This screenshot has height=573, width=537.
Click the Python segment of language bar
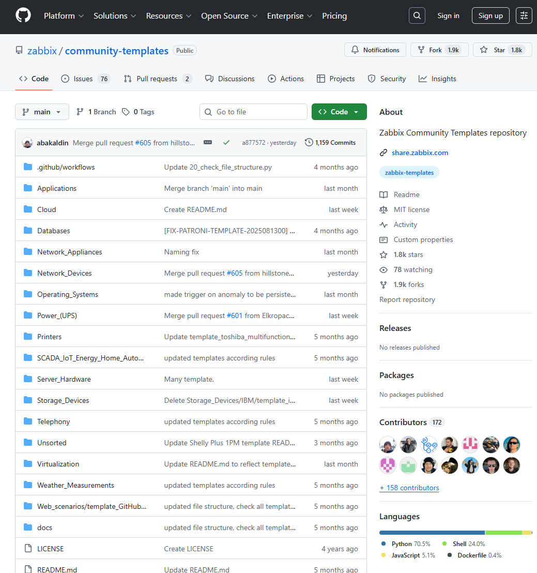click(432, 532)
